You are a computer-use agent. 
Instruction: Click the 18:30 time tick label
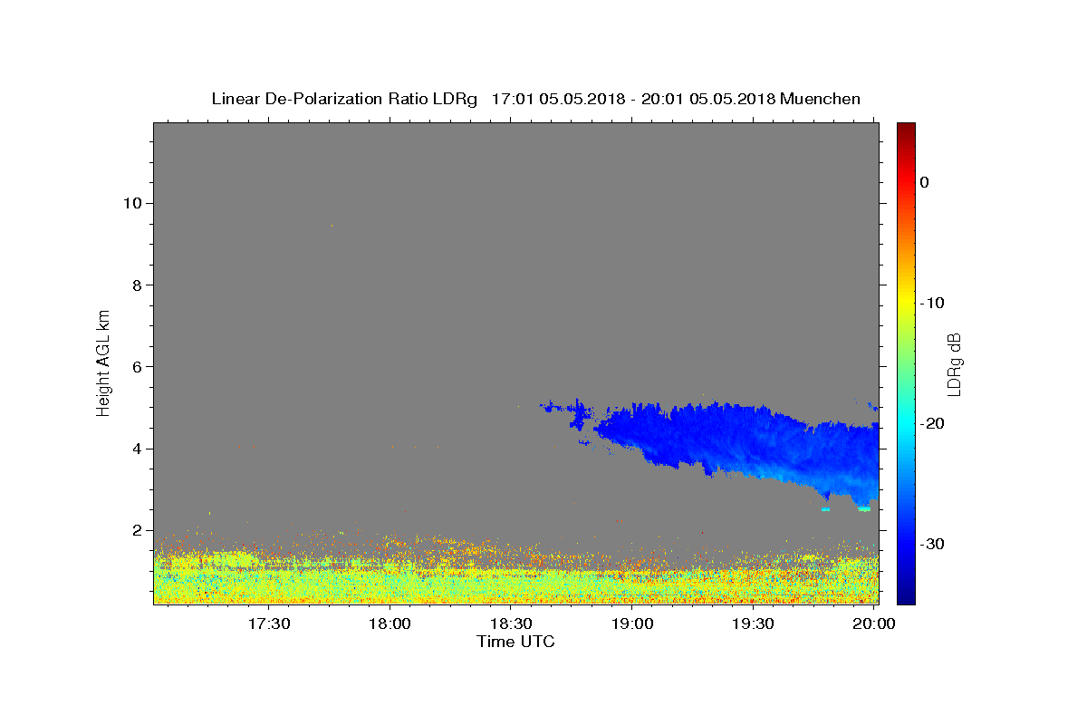[511, 624]
